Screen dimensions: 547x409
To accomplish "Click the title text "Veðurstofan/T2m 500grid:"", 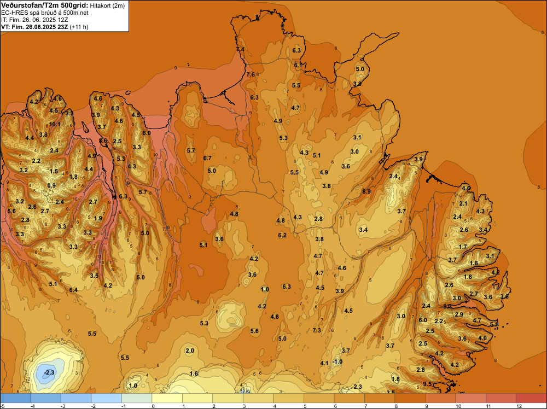I will click(45, 5).
